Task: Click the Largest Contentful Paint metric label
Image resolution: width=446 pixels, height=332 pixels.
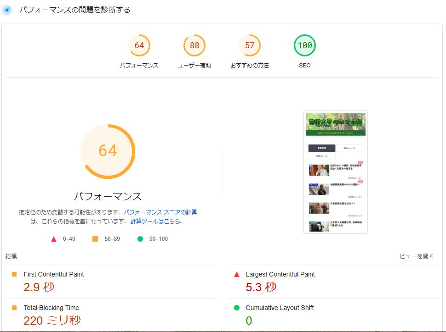Action: [280, 274]
